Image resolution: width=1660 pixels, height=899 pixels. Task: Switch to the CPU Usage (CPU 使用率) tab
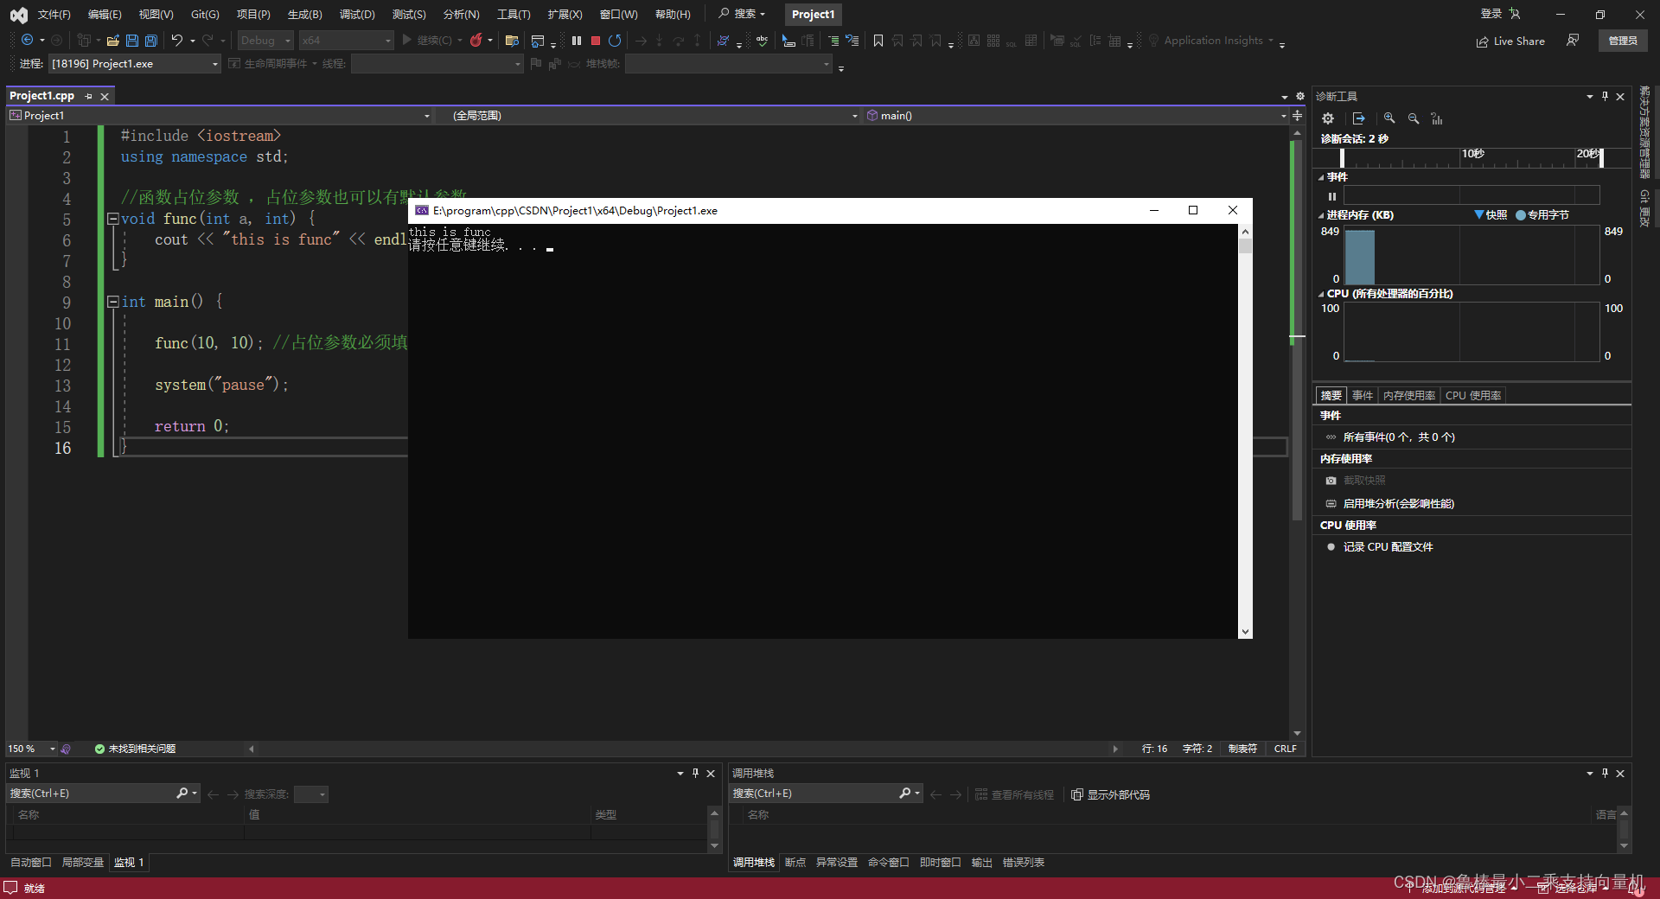click(1473, 395)
